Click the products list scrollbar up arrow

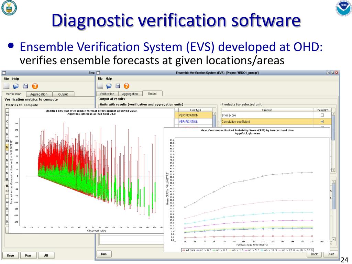coord(333,114)
